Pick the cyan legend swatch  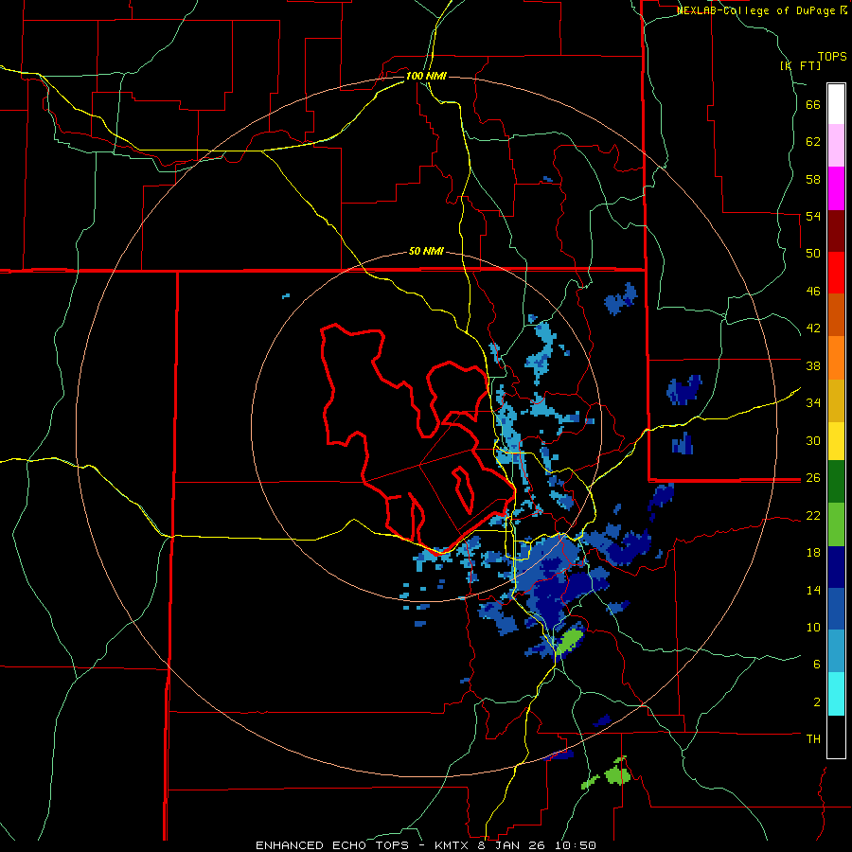pyautogui.click(x=836, y=694)
